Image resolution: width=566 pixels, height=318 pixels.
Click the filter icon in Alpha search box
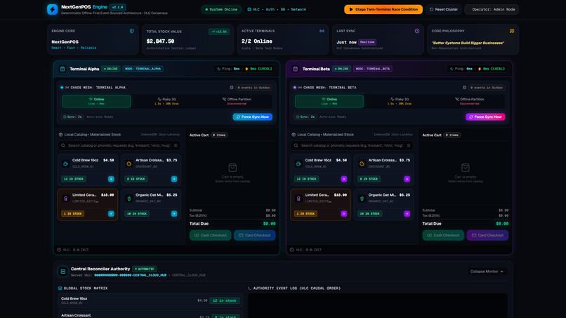176,145
